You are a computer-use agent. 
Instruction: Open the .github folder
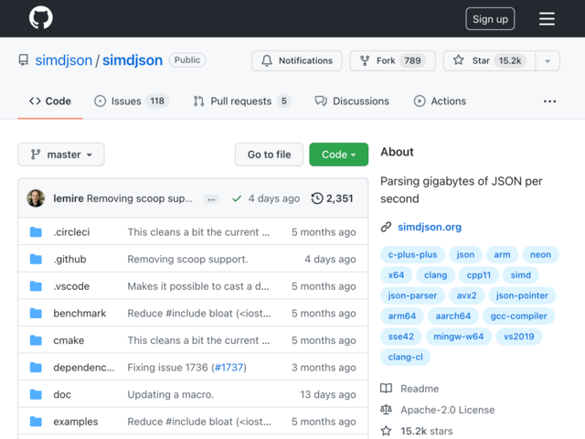pos(69,259)
